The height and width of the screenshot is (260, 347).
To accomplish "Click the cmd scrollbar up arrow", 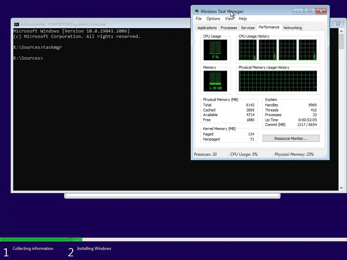I will tap(341, 31).
